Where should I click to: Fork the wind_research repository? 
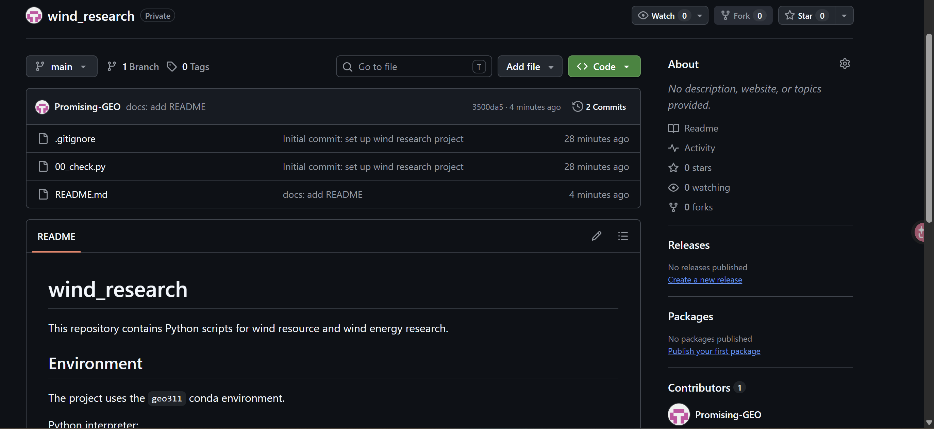coord(743,16)
